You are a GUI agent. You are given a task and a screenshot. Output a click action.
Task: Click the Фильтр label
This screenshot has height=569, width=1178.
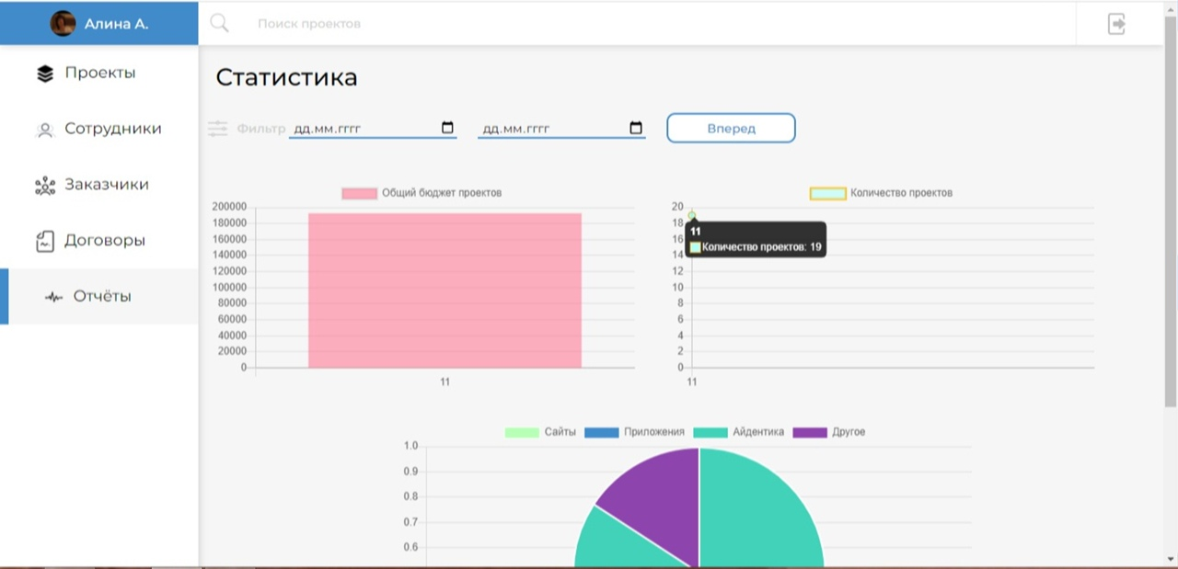click(261, 129)
